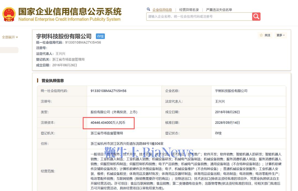Switch to the 企业信用信息 tab
The height and width of the screenshot is (191, 298).
click(162, 10)
